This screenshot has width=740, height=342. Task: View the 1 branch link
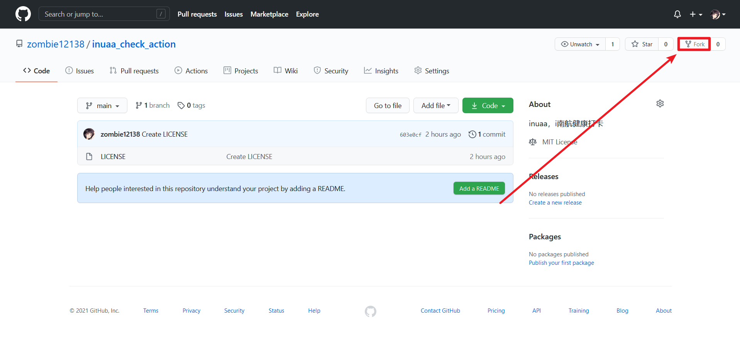coord(152,105)
